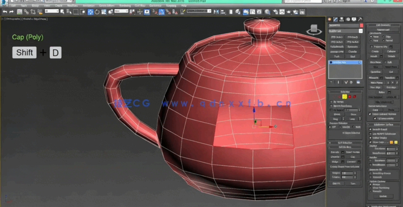Click the Create Shape From Selection button

pyautogui.click(x=345, y=167)
